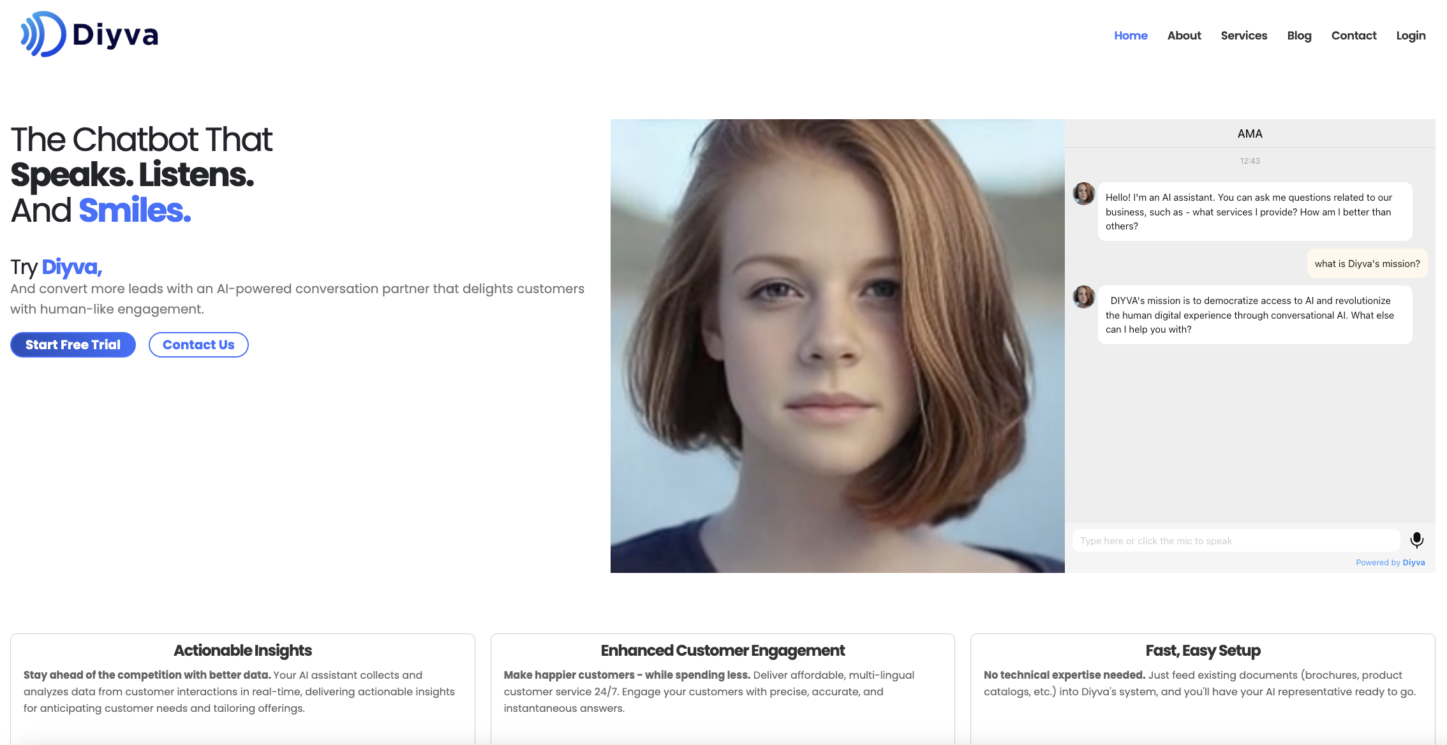The height and width of the screenshot is (745, 1447).
Task: Open the Login link
Action: point(1411,36)
